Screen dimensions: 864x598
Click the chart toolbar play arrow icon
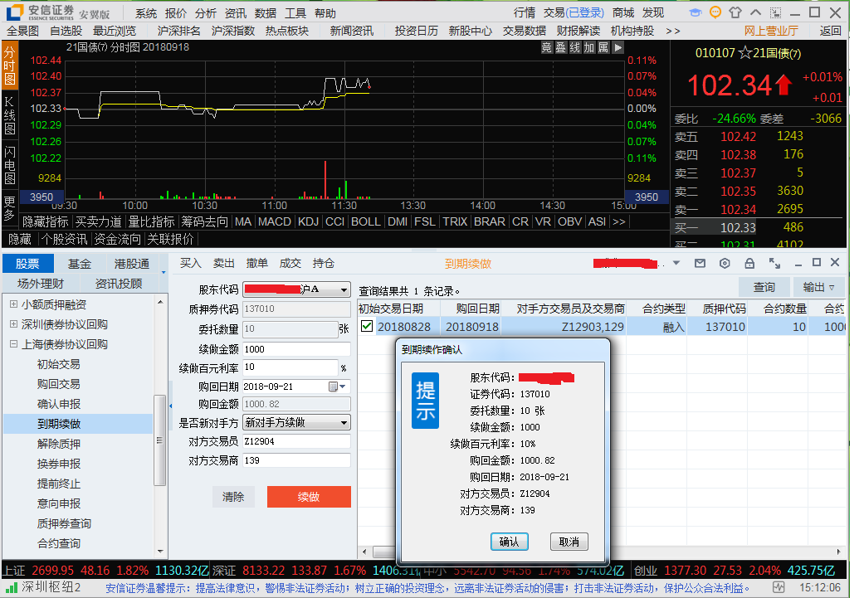[618, 48]
